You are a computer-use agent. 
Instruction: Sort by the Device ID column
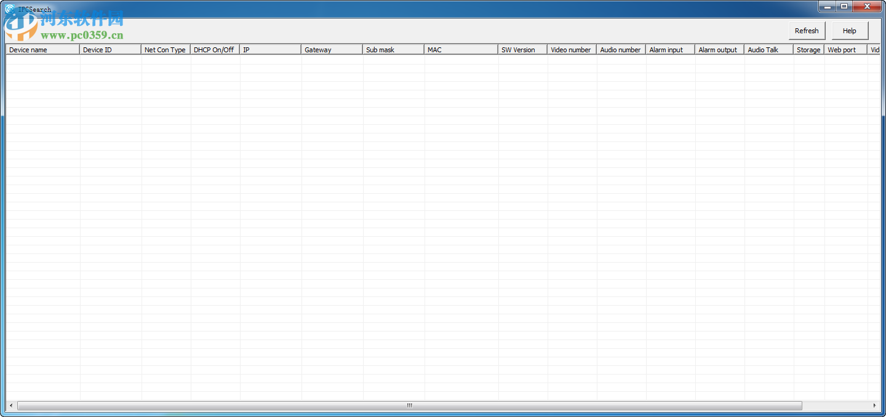pyautogui.click(x=111, y=50)
